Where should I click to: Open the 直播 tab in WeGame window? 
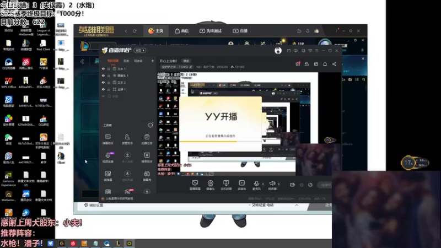point(240,31)
